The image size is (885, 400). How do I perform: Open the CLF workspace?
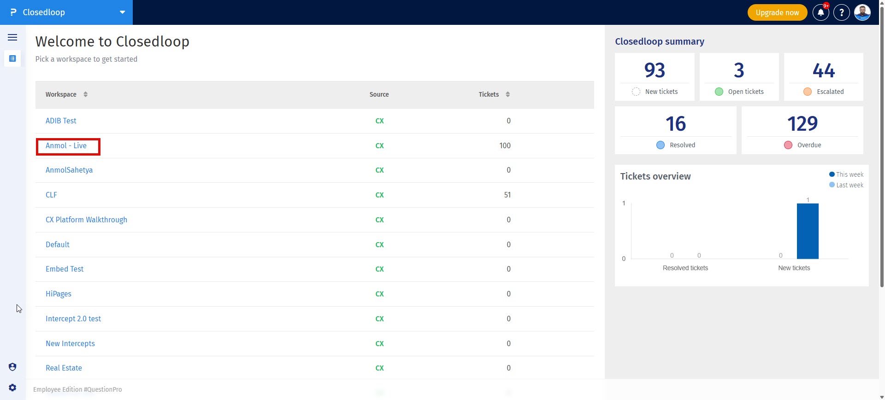(x=51, y=195)
